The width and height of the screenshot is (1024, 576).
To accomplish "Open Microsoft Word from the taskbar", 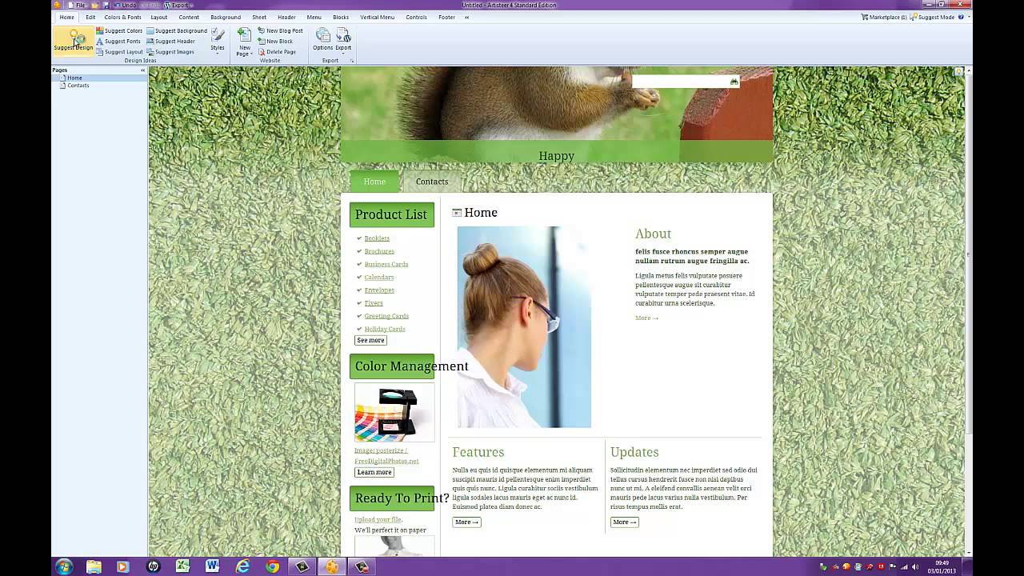I will click(x=213, y=566).
